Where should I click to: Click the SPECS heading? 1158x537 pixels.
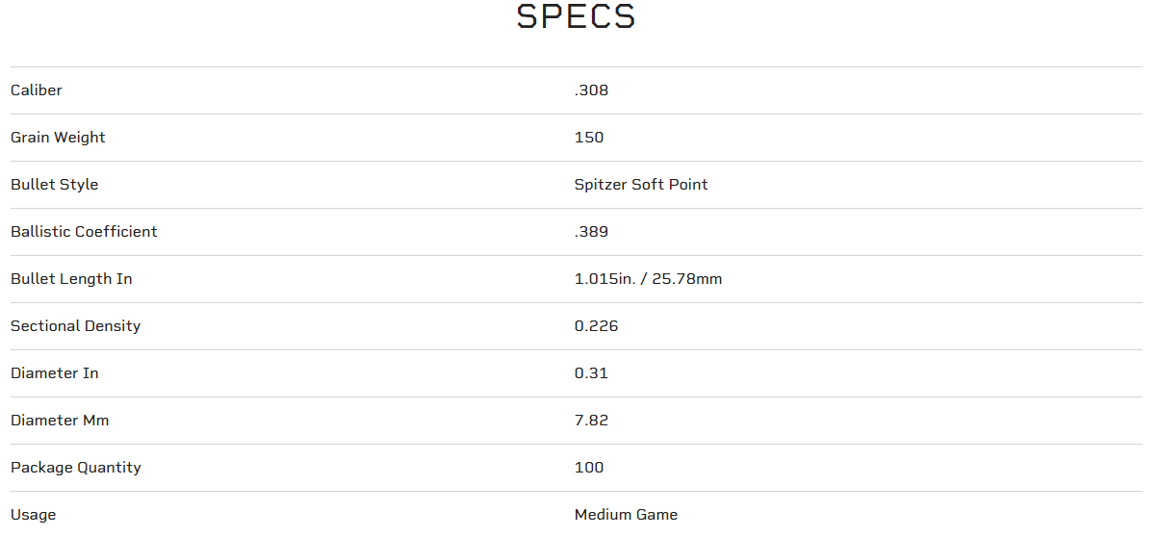pyautogui.click(x=576, y=17)
